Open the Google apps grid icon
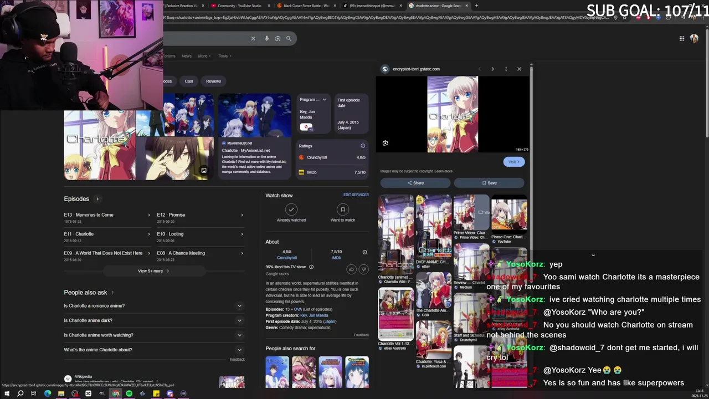The height and width of the screenshot is (399, 709). tap(682, 38)
